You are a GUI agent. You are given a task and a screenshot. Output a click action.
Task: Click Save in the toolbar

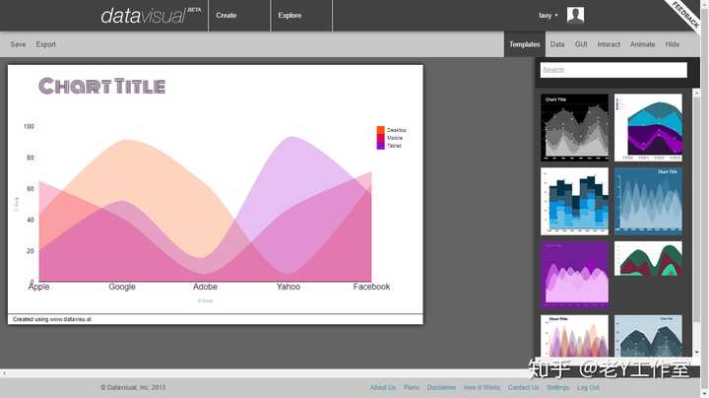click(18, 44)
